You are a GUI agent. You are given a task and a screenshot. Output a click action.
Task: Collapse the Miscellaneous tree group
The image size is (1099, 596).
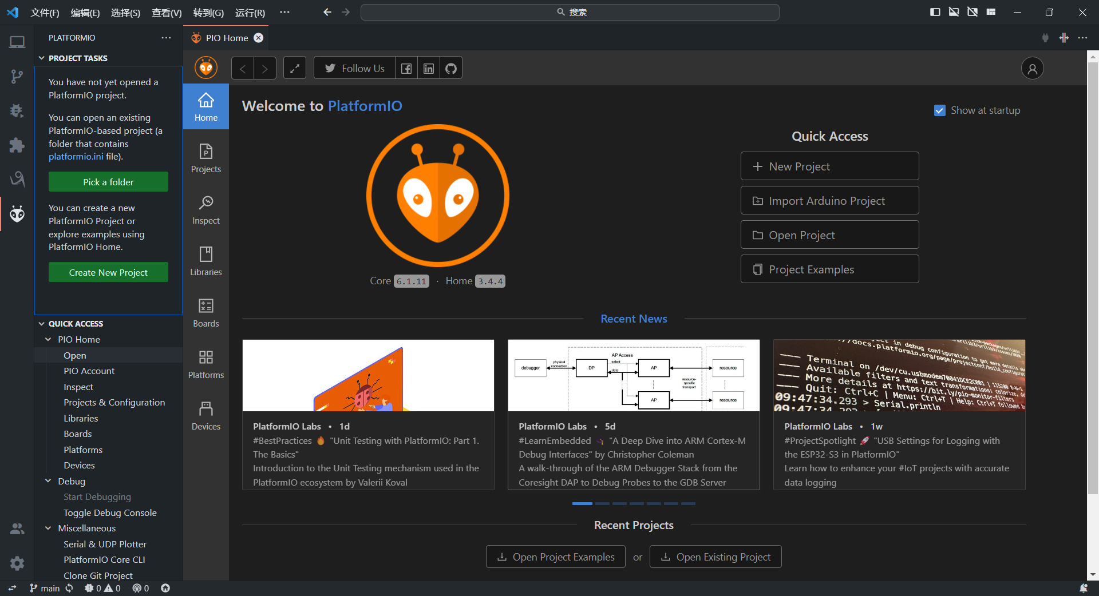point(49,529)
